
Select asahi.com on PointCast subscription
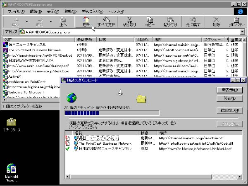tap(27, 82)
